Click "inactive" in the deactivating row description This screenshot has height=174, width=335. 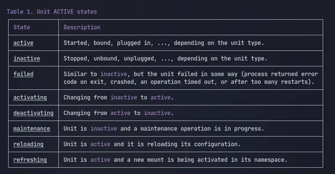[x=157, y=113]
